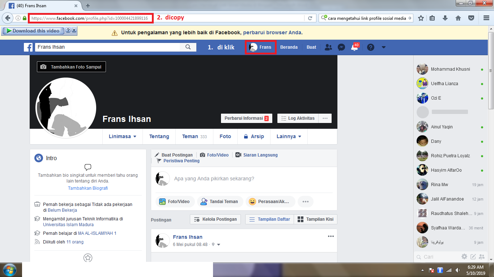Click the Perasaan/Aktivitas button

(x=271, y=202)
